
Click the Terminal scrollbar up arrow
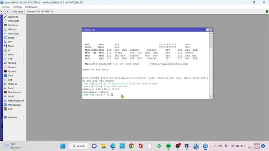211,34
